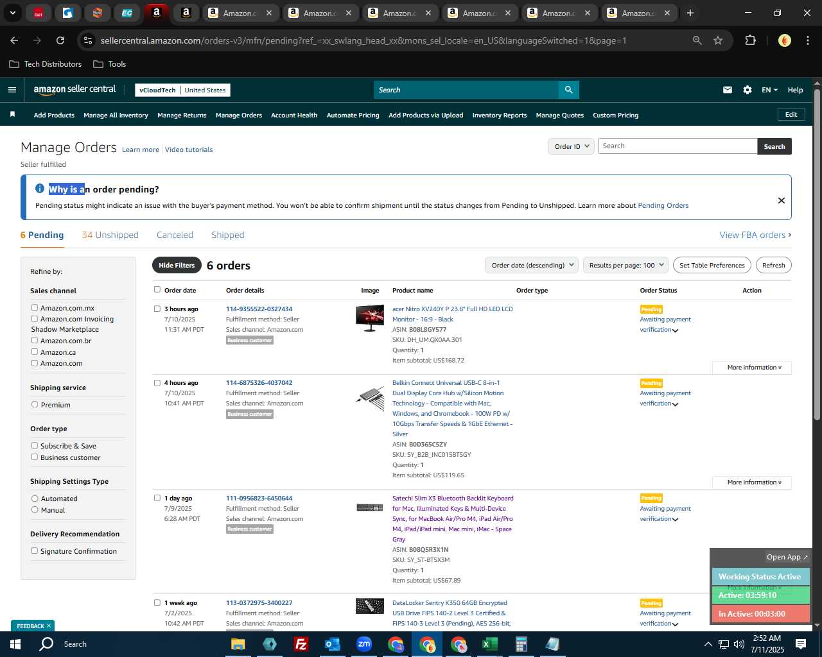This screenshot has width=822, height=657.
Task: Open Manage Returns menu item
Action: point(182,115)
